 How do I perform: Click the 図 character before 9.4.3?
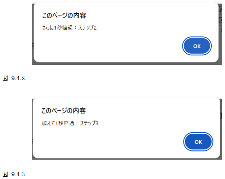5,174
